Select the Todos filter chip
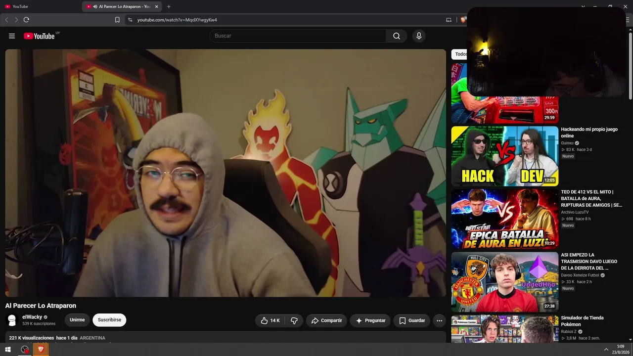The image size is (633, 356). tap(459, 54)
